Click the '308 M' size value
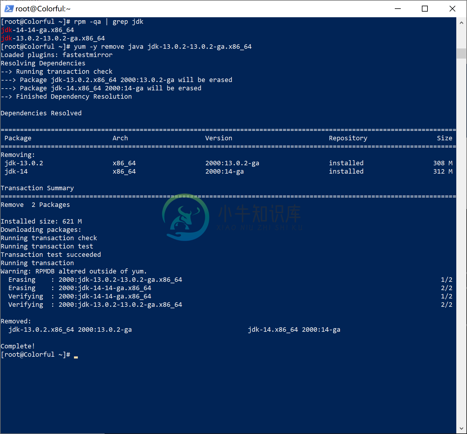467x434 pixels. (443, 163)
